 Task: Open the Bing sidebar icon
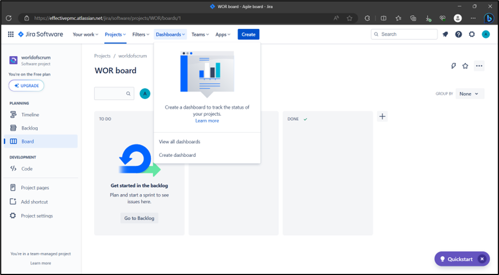pyautogui.click(x=489, y=18)
